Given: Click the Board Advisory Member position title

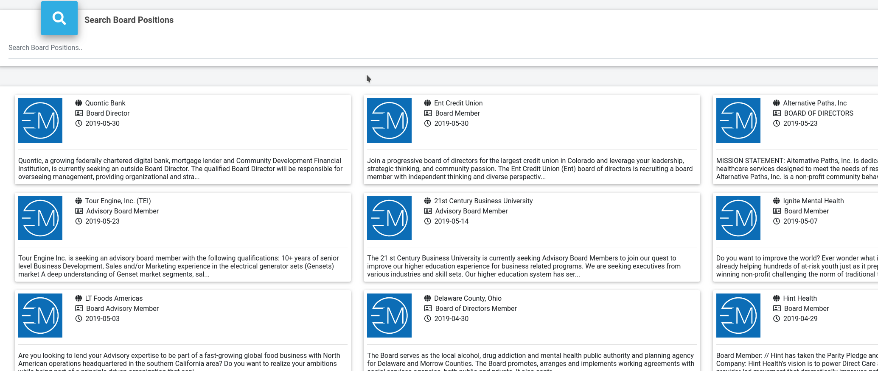Looking at the screenshot, I should click(122, 308).
